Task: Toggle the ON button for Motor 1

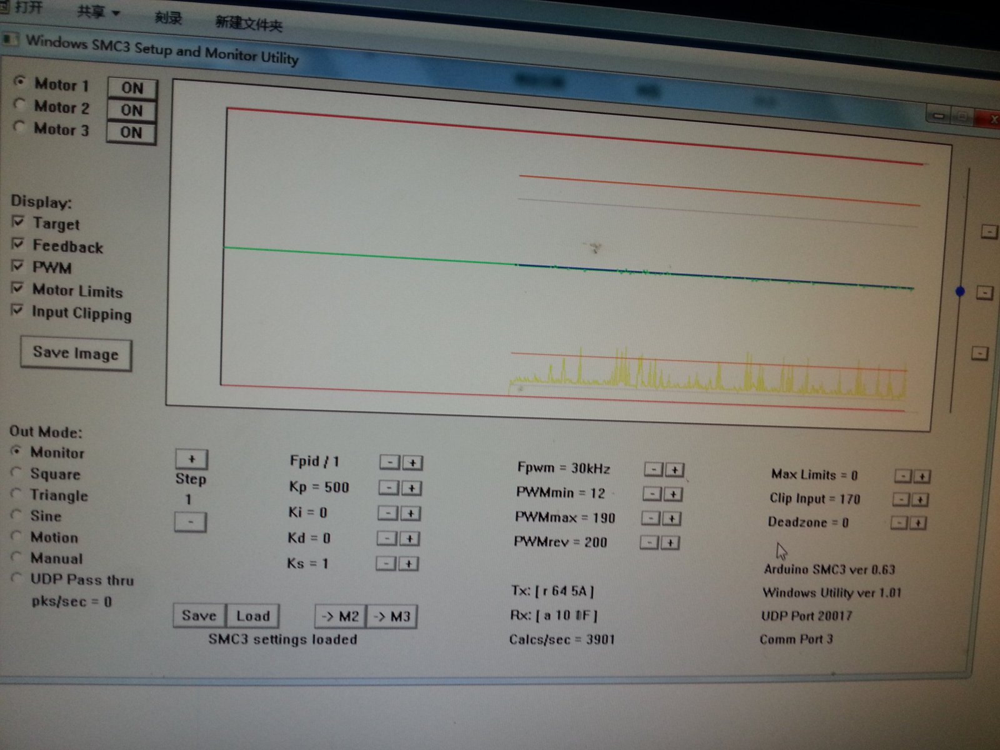Action: 132,88
